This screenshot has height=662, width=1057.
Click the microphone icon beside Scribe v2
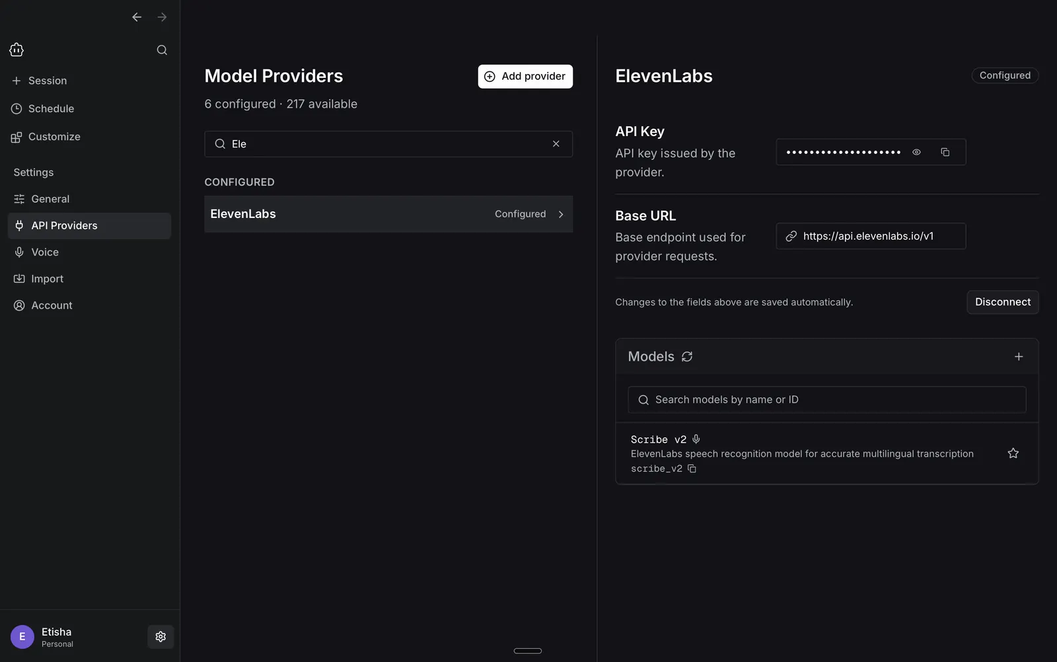click(x=696, y=439)
